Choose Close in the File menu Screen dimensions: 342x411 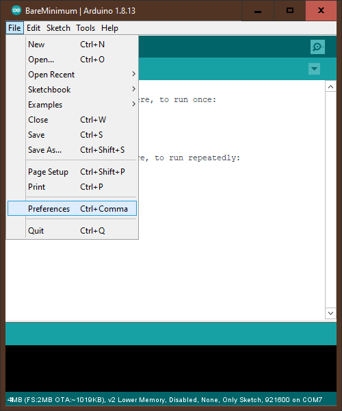[72, 120]
